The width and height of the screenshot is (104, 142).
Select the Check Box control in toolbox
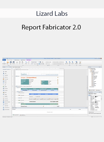5,75
